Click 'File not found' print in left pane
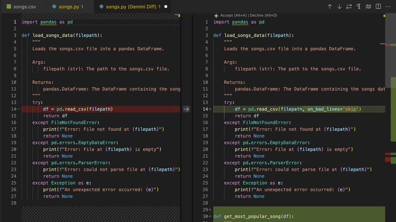396x222 pixels. click(103, 129)
